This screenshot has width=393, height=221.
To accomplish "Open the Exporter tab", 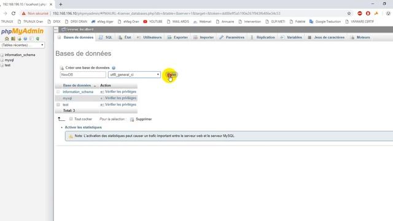I will pos(177,37).
